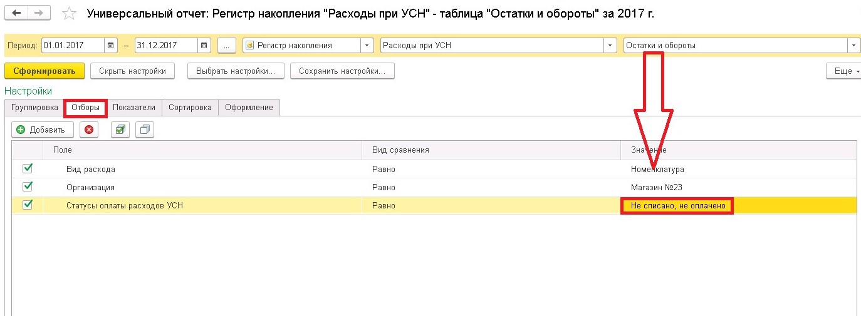861x316 pixels.
Task: Go forward with the right arrow button
Action: click(39, 13)
